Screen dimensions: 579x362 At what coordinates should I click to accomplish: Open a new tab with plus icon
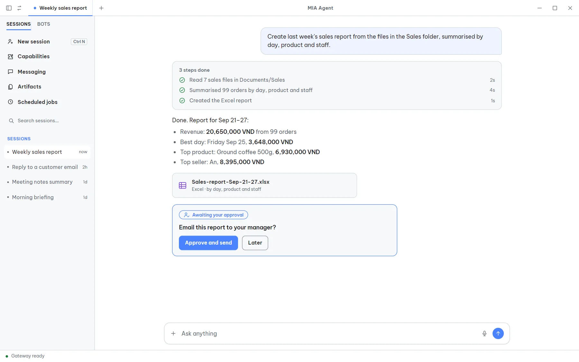coord(101,8)
